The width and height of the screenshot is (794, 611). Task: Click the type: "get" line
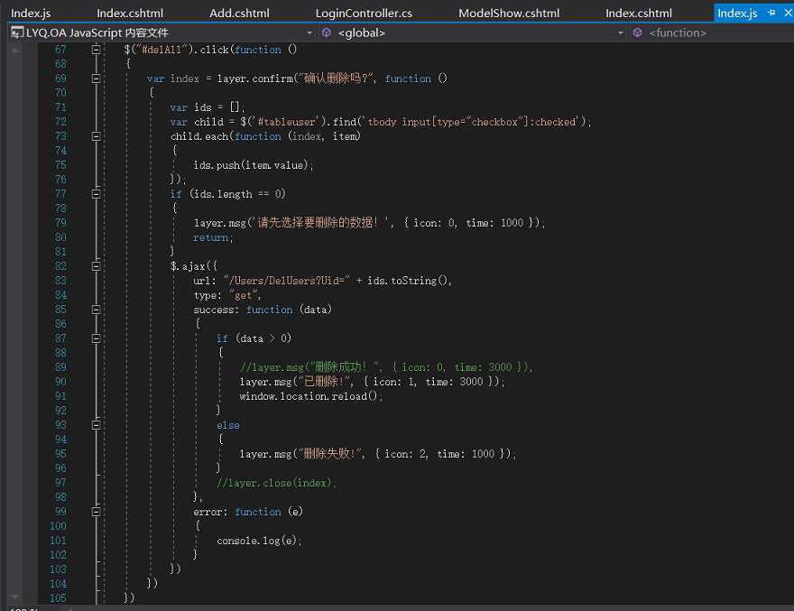click(x=226, y=295)
